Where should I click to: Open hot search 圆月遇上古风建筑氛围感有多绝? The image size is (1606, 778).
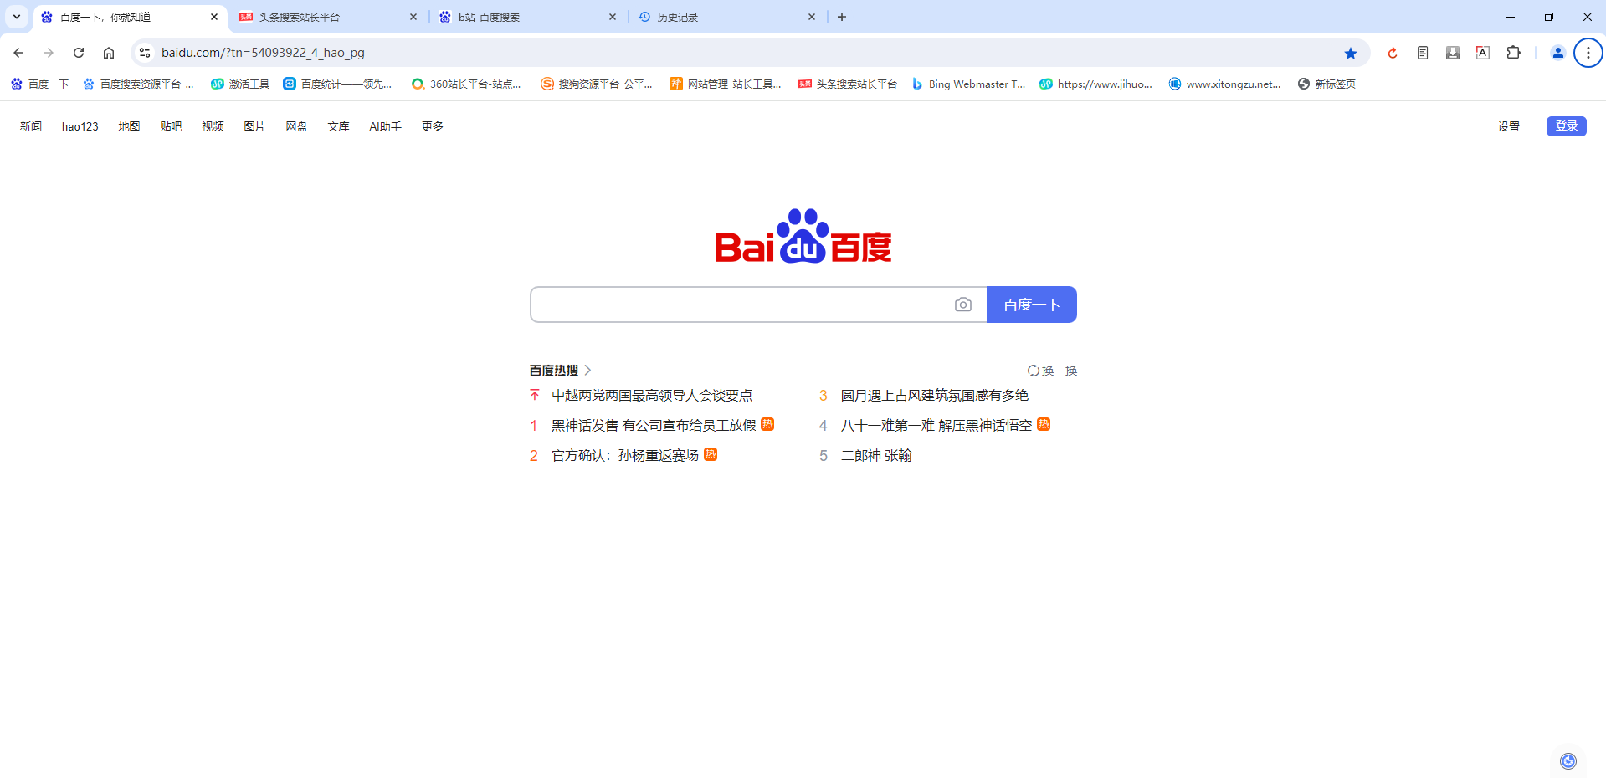tap(935, 395)
